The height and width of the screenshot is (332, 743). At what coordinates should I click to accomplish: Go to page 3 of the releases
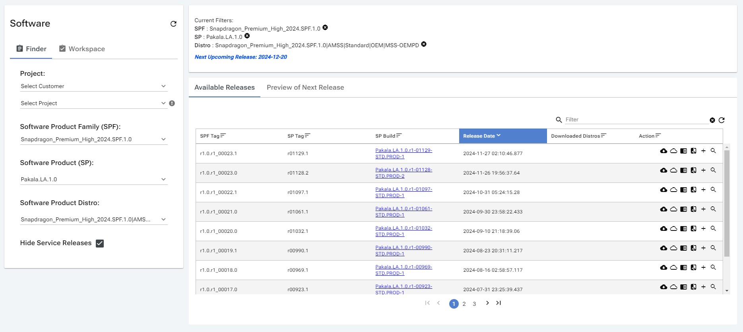[x=474, y=304]
